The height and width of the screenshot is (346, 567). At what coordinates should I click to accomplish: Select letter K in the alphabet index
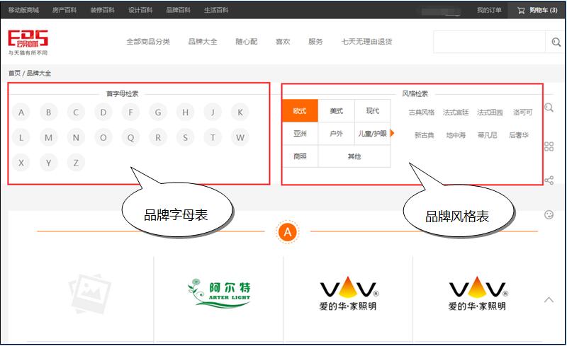(240, 113)
